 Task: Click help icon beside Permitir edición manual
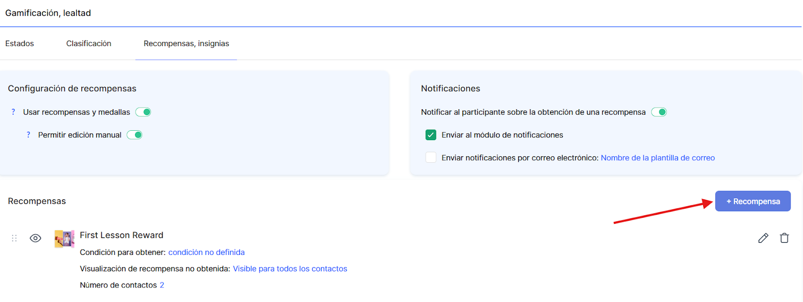coord(28,135)
